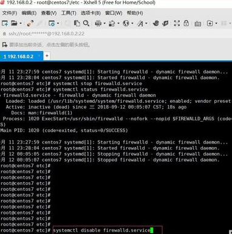Click the Open session folder icon
The width and height of the screenshot is (232, 234).
[14, 23]
